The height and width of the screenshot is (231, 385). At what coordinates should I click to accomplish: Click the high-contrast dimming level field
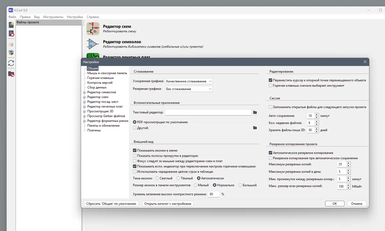click(x=214, y=194)
